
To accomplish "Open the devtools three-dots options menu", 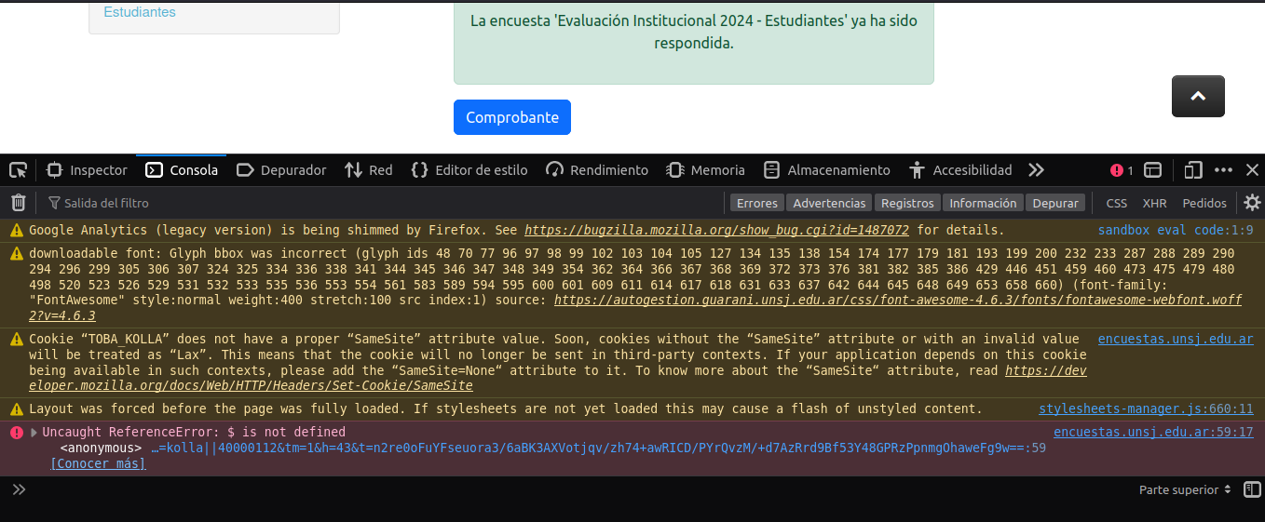I will click(1224, 170).
